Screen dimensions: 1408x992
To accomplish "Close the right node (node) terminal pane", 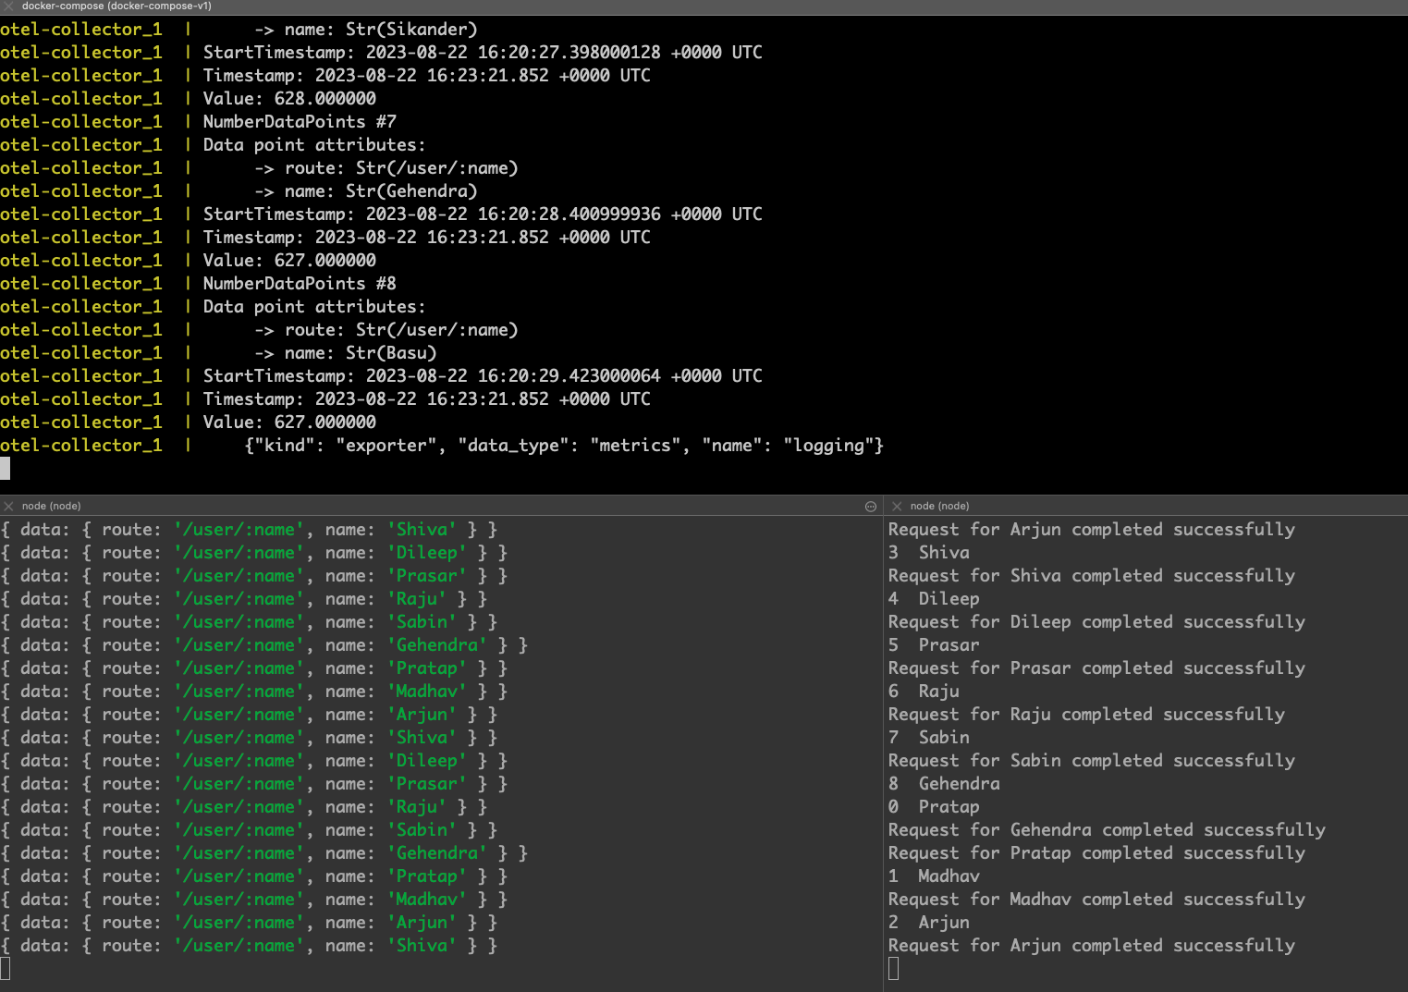I will point(896,506).
